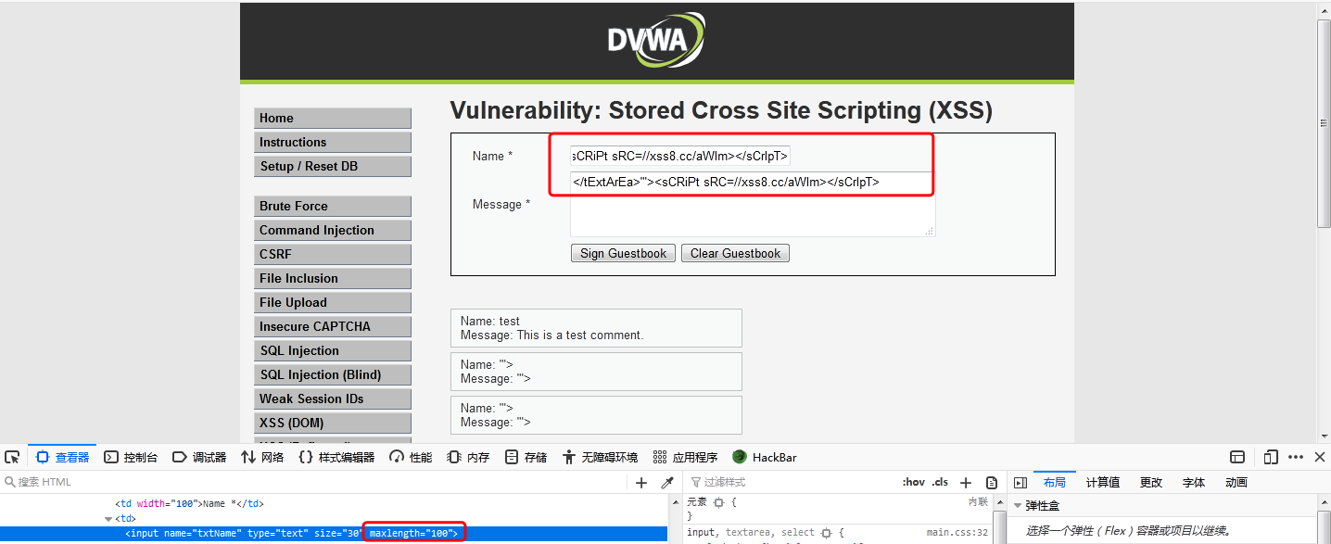
Task: Toggle responsive design mode icon
Action: pyautogui.click(x=1271, y=457)
